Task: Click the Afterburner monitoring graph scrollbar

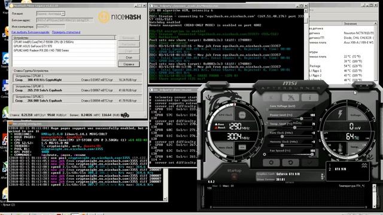Action: point(374,196)
